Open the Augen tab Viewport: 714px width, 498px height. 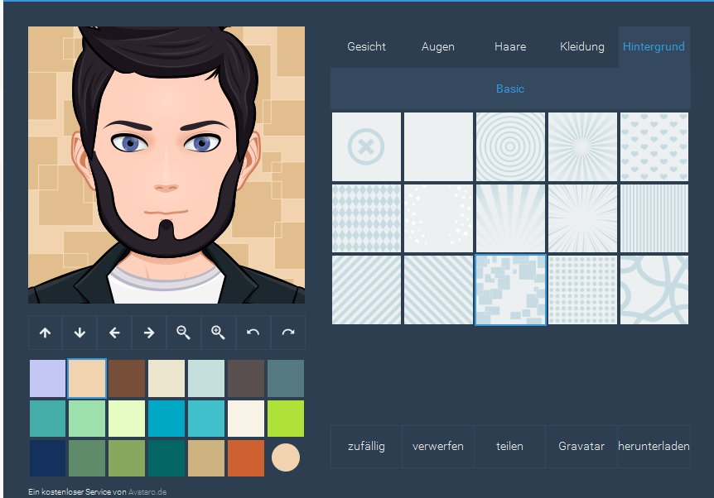point(438,47)
